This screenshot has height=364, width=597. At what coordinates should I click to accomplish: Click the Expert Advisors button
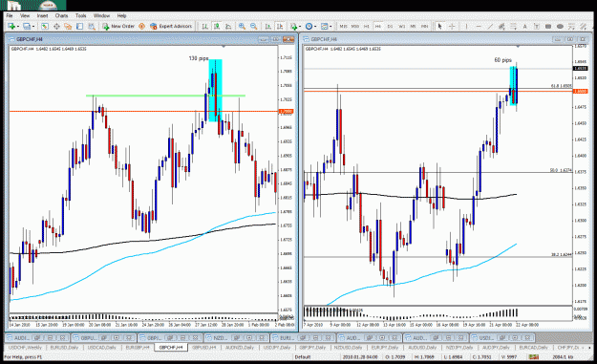tap(171, 26)
